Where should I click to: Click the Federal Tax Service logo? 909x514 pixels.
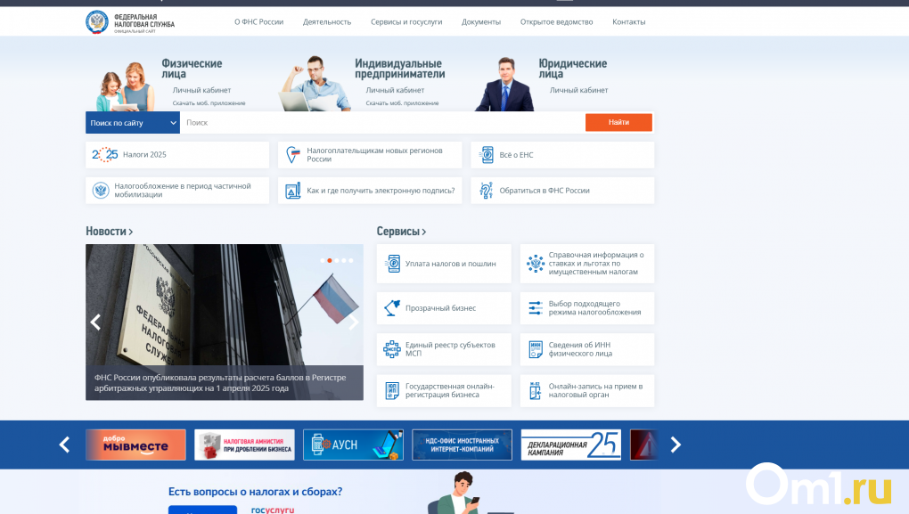coord(96,21)
